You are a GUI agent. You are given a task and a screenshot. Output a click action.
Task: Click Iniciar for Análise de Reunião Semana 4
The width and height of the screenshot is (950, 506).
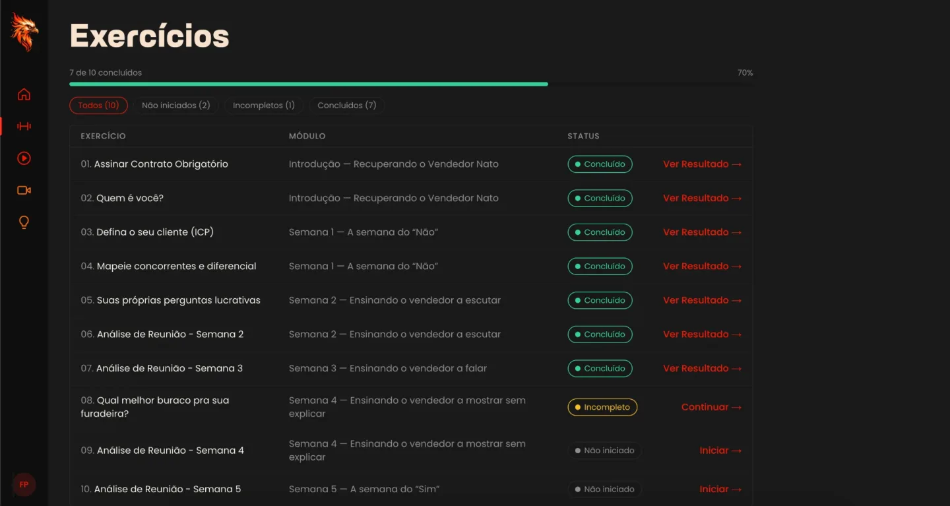coord(720,451)
